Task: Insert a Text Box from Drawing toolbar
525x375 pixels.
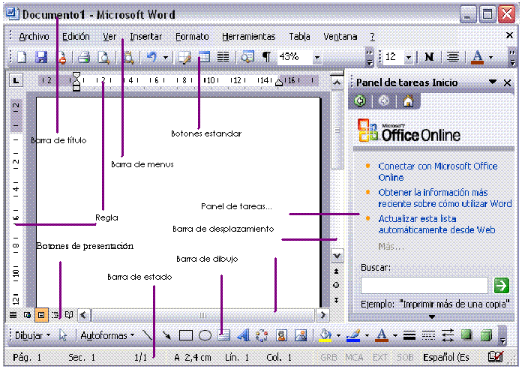Action: pyautogui.click(x=224, y=334)
